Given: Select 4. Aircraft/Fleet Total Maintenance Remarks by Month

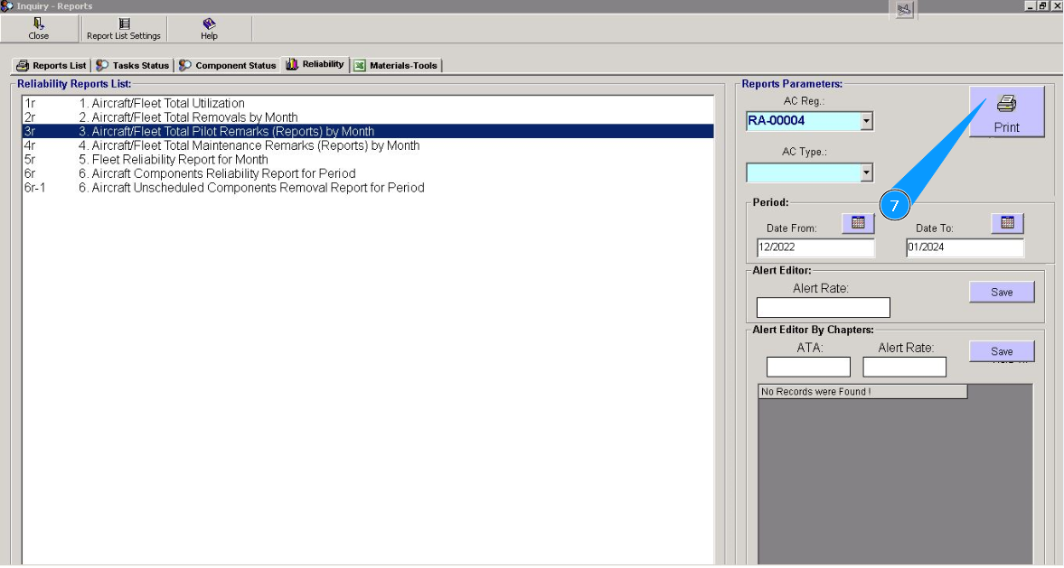Looking at the screenshot, I should coord(368,145).
